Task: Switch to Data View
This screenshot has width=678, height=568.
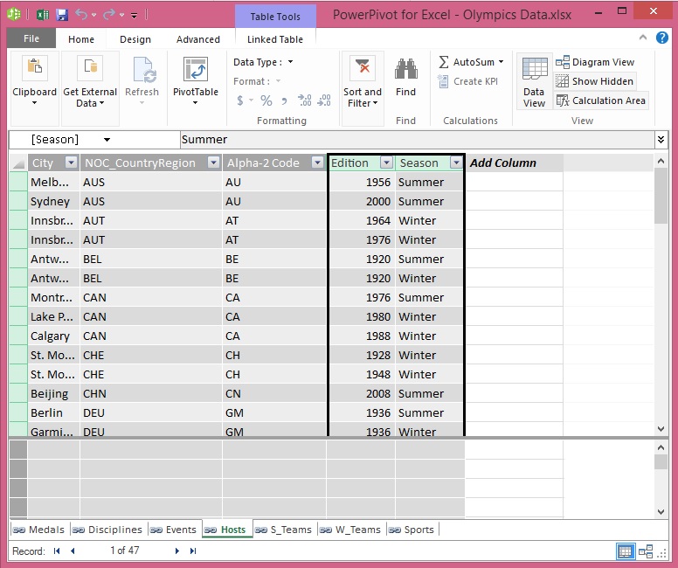Action: [534, 82]
